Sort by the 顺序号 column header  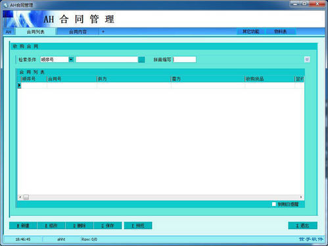click(34, 79)
